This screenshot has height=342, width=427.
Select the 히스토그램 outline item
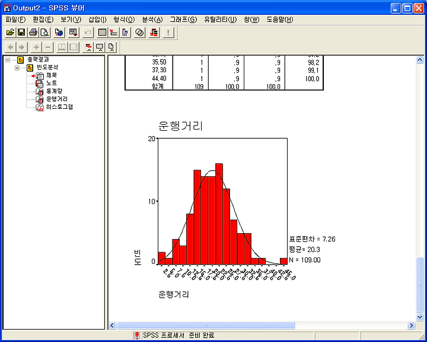59,107
